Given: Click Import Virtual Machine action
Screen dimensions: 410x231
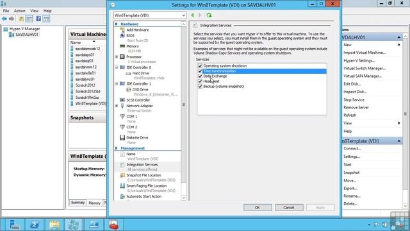Looking at the screenshot, I should click(365, 53).
